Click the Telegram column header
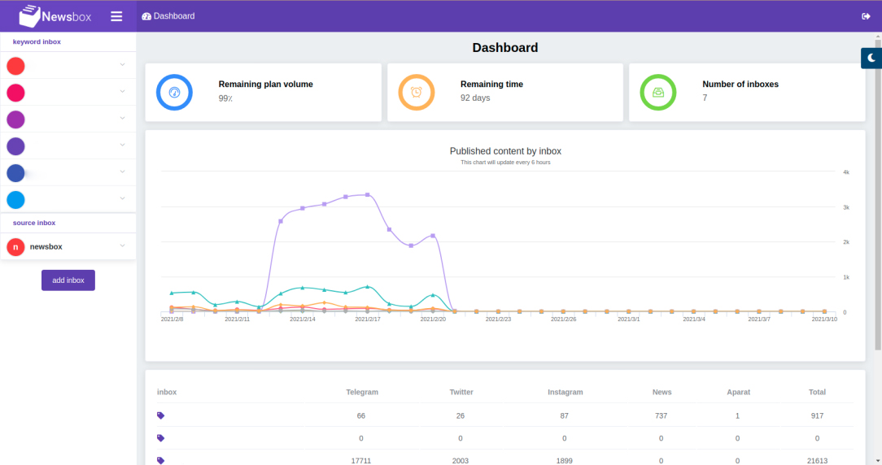 (x=362, y=392)
